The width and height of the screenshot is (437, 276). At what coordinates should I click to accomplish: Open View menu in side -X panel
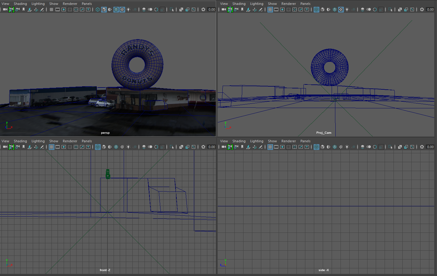[x=224, y=141]
